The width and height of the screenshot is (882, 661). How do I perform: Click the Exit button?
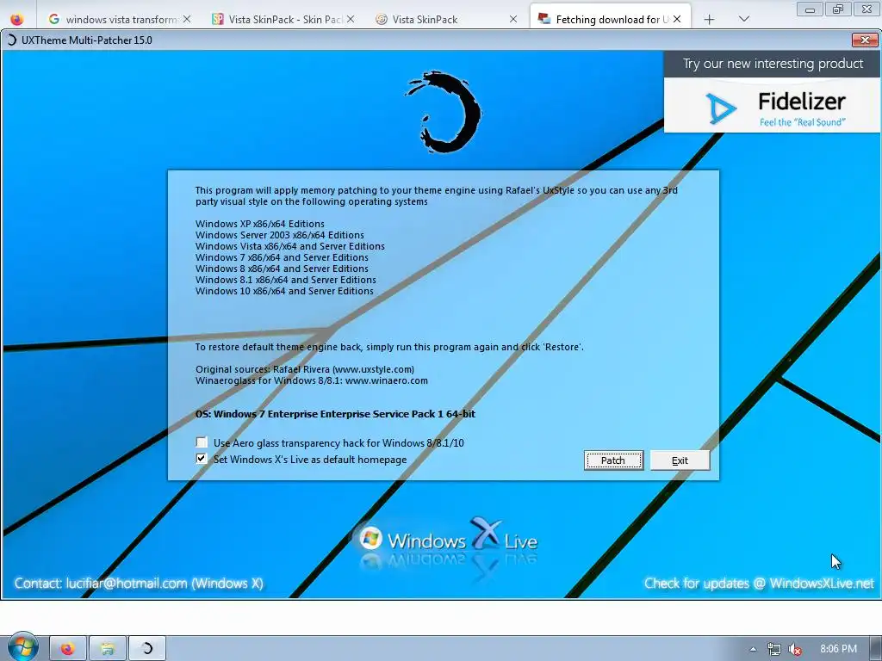point(680,460)
